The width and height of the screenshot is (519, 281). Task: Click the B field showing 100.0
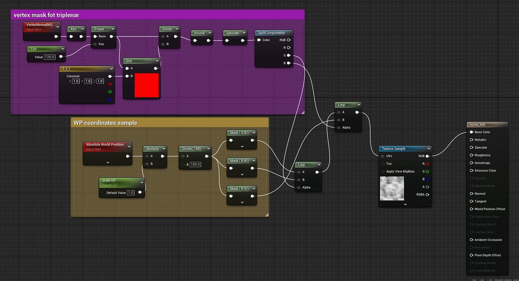[195, 165]
